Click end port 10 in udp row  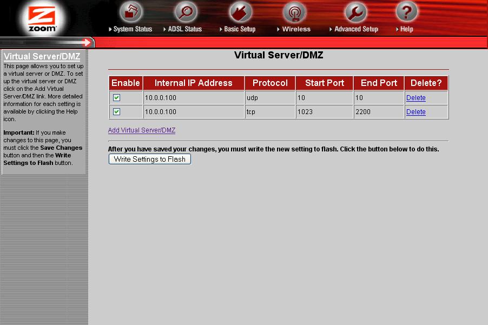pyautogui.click(x=359, y=98)
